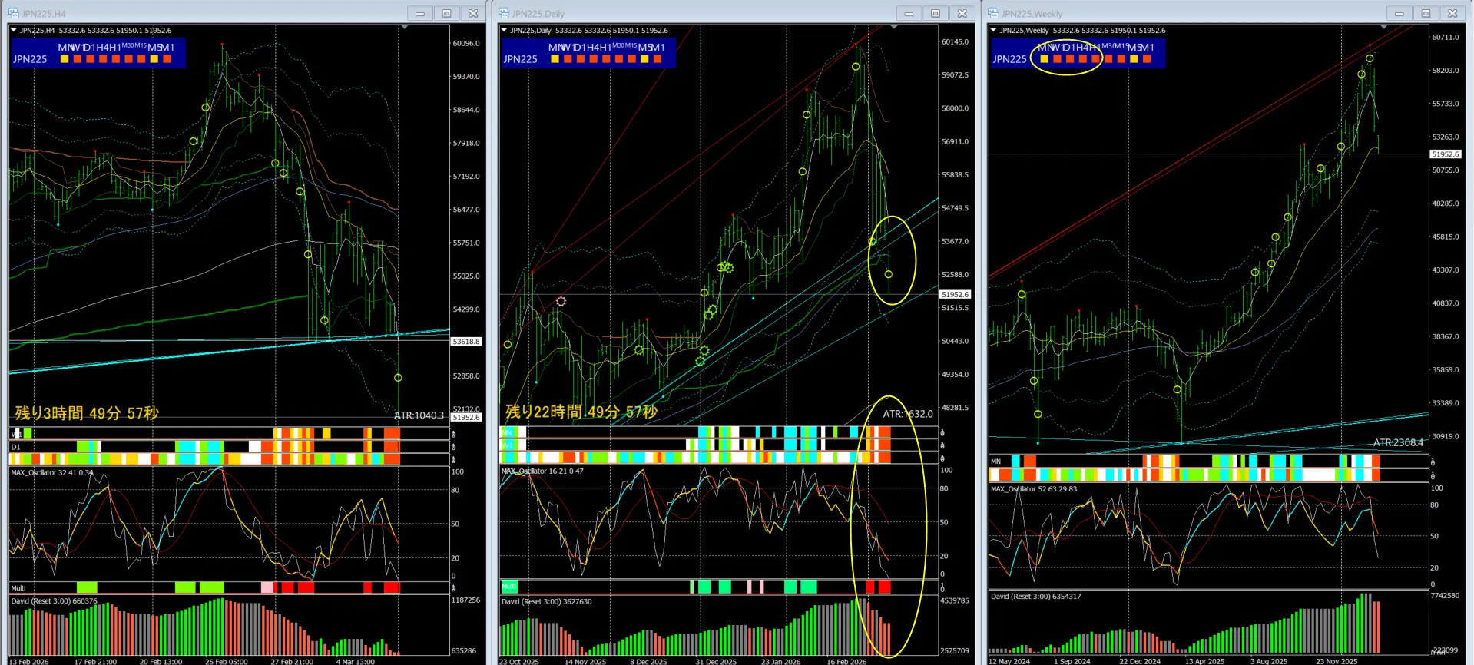Minimize the JPN225,Daily chart window
1474x665 pixels.
(x=909, y=13)
